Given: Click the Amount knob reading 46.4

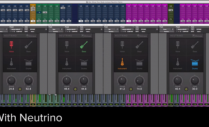Looking at the screenshot, I should point(67,80).
